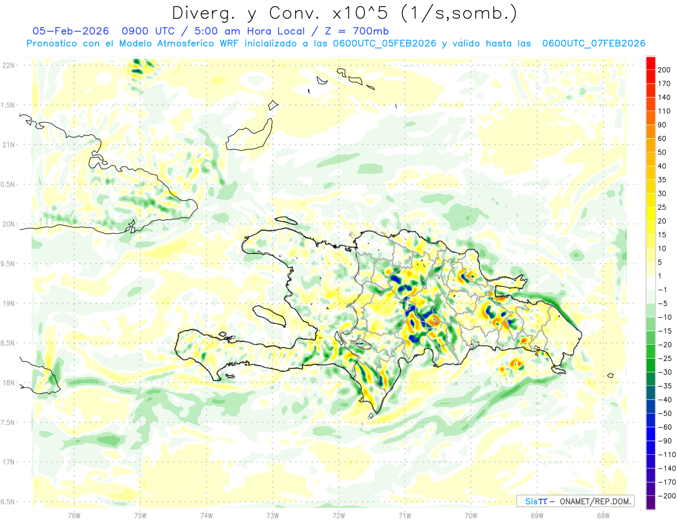Image resolution: width=677 pixels, height=523 pixels.
Task: Click the '68W' longitude label
Action: [603, 516]
